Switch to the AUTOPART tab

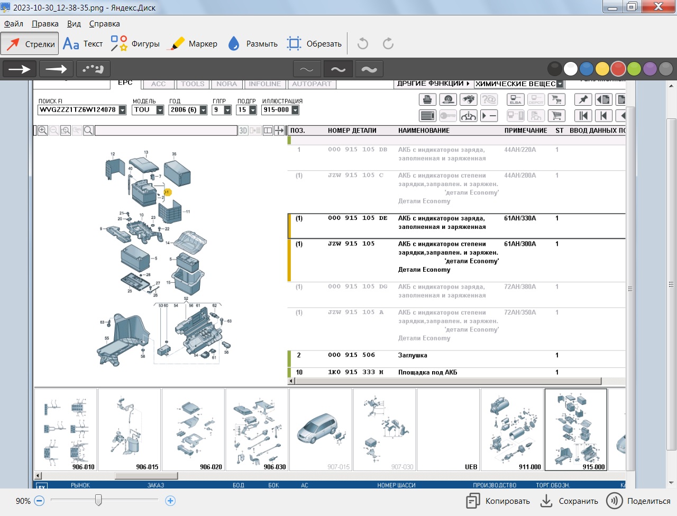(x=312, y=84)
